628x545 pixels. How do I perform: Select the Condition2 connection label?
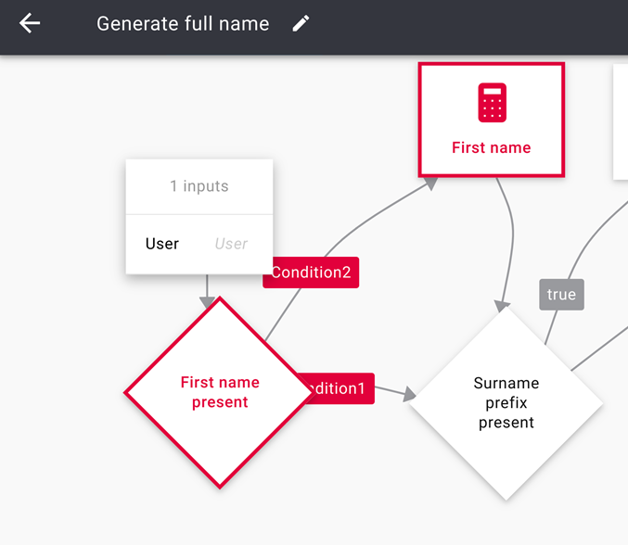(x=311, y=272)
